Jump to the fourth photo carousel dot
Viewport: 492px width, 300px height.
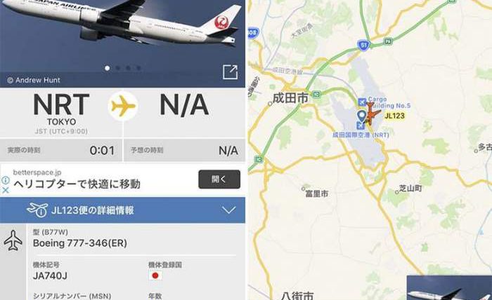pos(138,68)
